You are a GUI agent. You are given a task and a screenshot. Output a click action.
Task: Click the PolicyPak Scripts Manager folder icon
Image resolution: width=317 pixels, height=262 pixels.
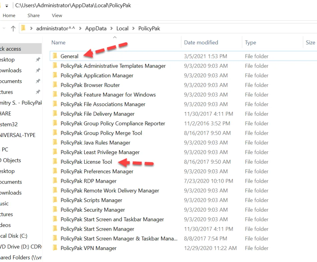(55, 200)
